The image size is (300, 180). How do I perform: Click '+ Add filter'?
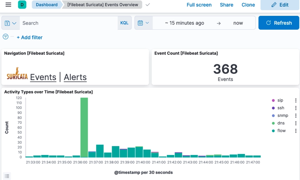[x=30, y=38]
